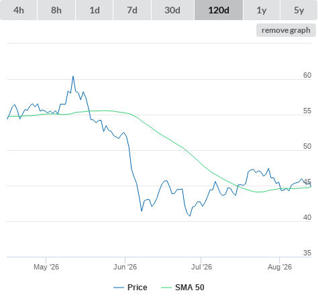Open the 7d time range view

(x=132, y=10)
